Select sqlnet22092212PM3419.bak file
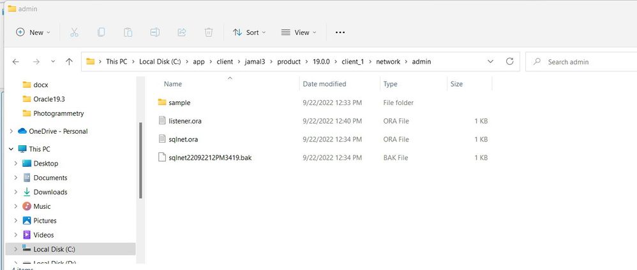The width and height of the screenshot is (637, 270). pyautogui.click(x=210, y=157)
